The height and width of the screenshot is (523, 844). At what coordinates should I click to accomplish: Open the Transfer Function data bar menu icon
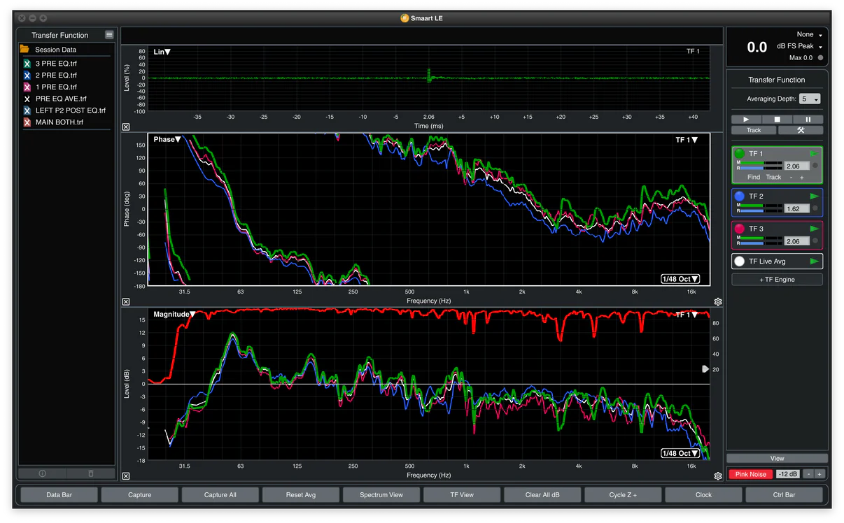tap(109, 35)
